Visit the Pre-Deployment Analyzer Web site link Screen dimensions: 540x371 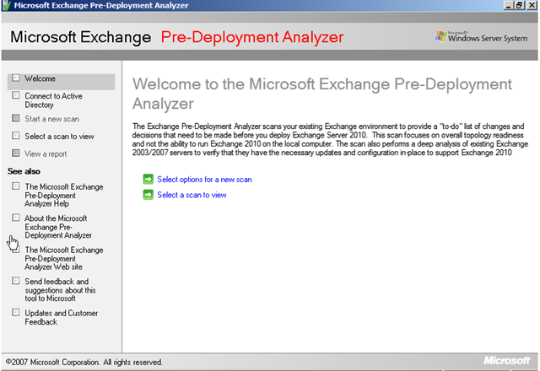64,259
